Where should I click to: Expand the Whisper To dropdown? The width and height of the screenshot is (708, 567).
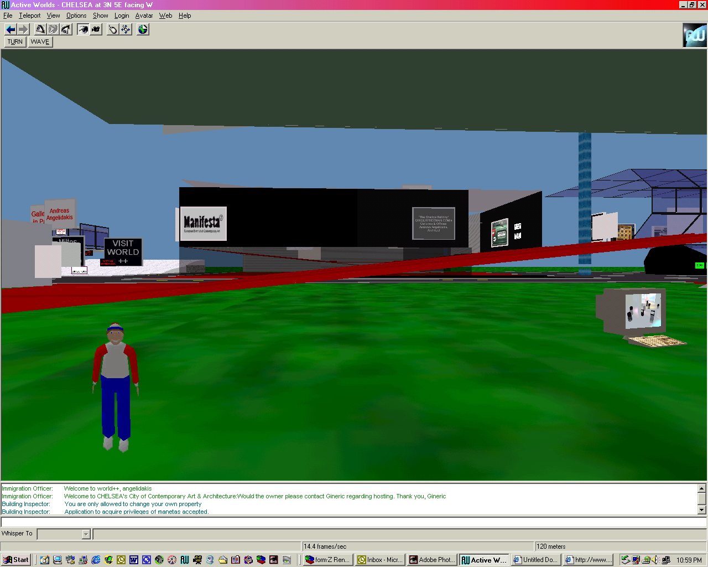coord(86,534)
